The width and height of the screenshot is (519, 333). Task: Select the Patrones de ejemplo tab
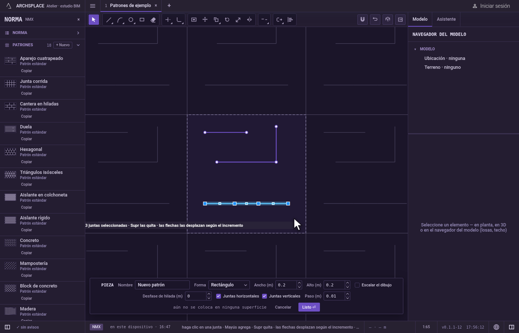pos(130,6)
